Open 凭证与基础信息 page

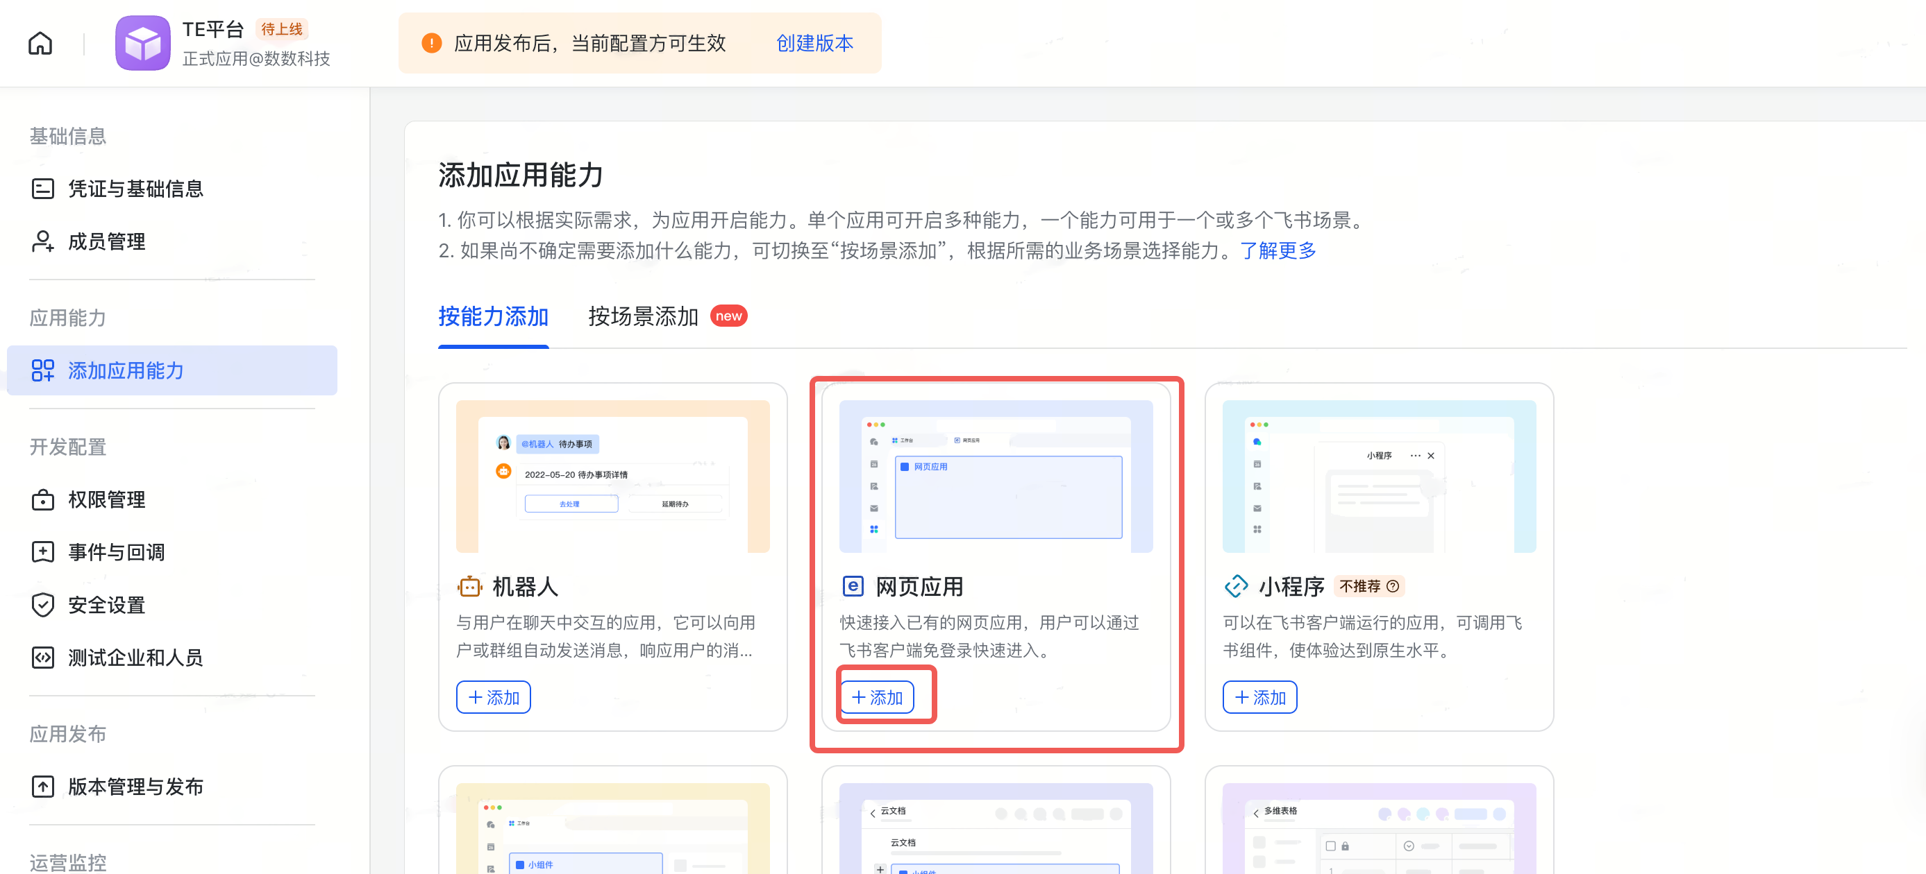pyautogui.click(x=172, y=188)
